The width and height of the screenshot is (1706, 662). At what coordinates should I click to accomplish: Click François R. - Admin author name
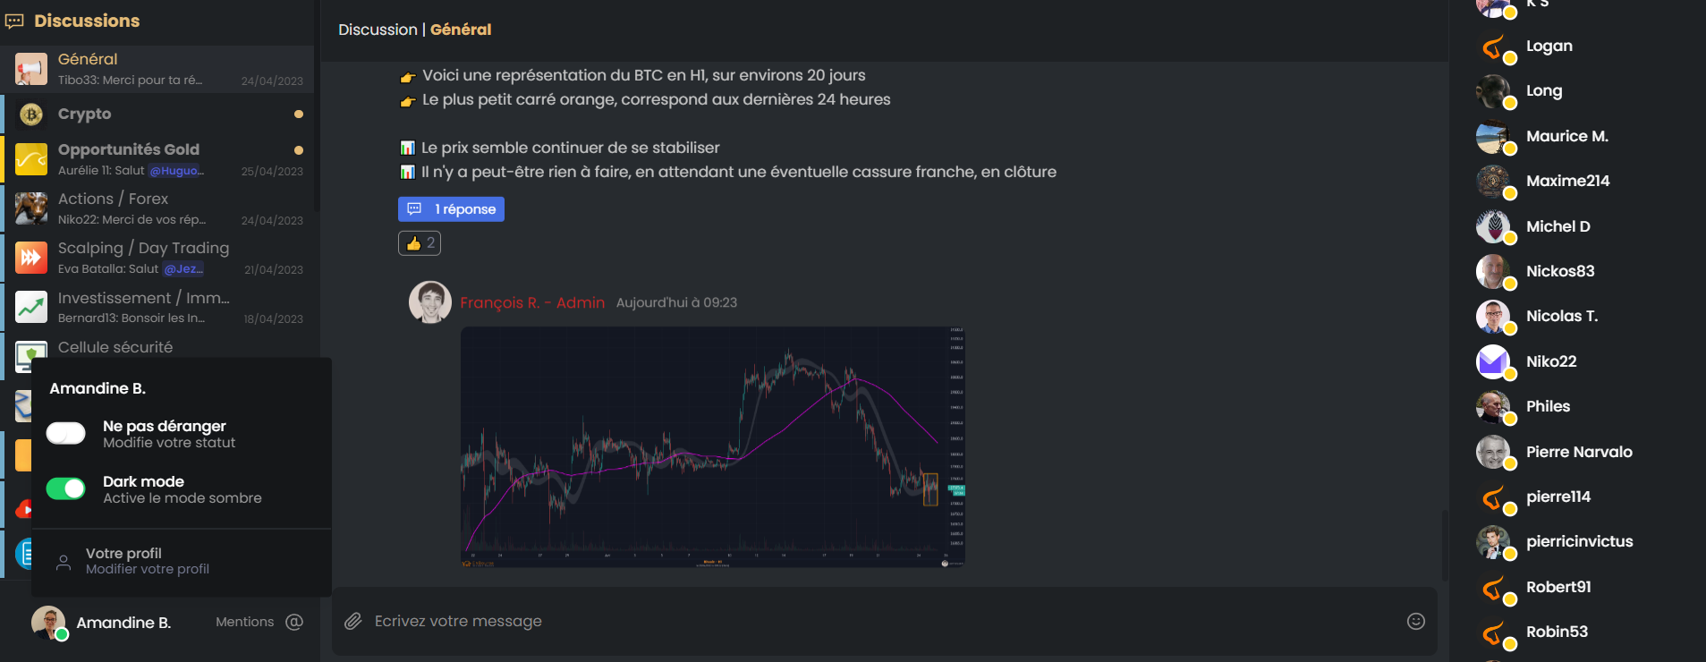(532, 302)
